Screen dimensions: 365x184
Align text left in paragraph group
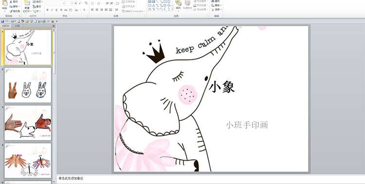pyautogui.click(x=92, y=10)
